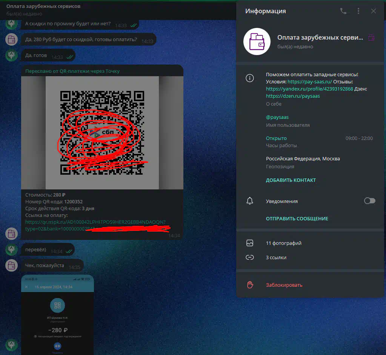This screenshot has height=355, width=386.
Task: Open the payment receipt screenshot
Action: point(57,315)
